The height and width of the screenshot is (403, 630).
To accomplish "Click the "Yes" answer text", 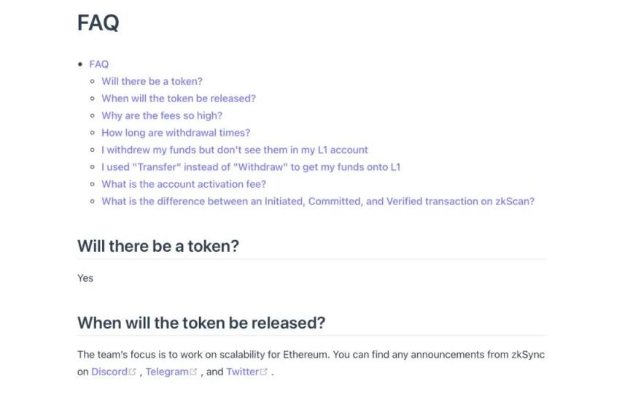I will tap(85, 278).
